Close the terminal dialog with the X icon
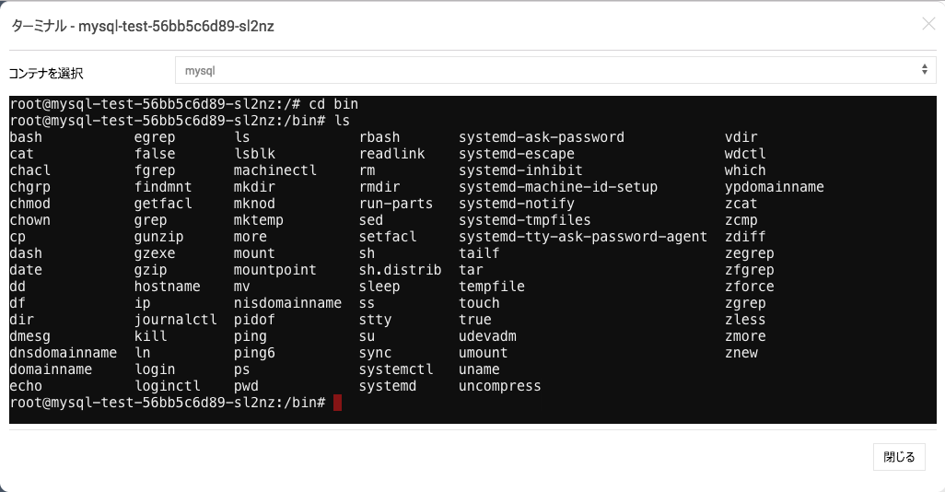Screen dimensions: 945x492 [928, 24]
